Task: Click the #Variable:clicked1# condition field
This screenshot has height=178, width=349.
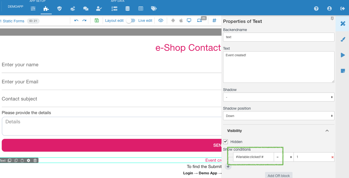Action: click(253, 157)
